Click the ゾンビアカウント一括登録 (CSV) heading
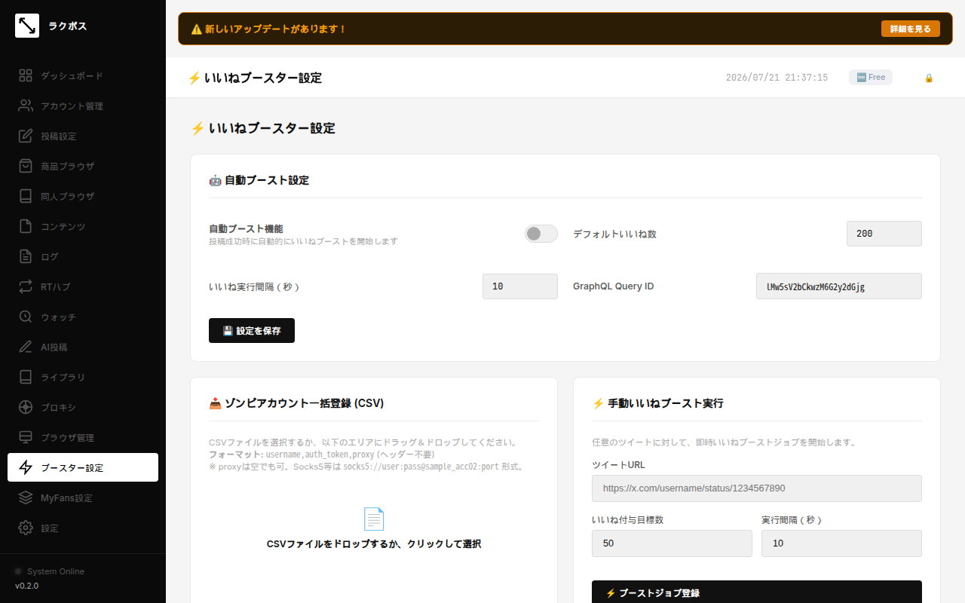 [x=296, y=403]
